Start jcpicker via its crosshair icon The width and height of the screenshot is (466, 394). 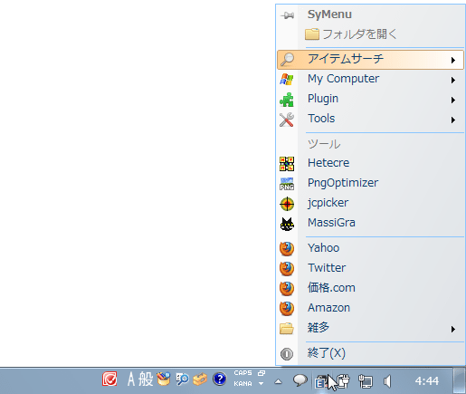coord(287,204)
